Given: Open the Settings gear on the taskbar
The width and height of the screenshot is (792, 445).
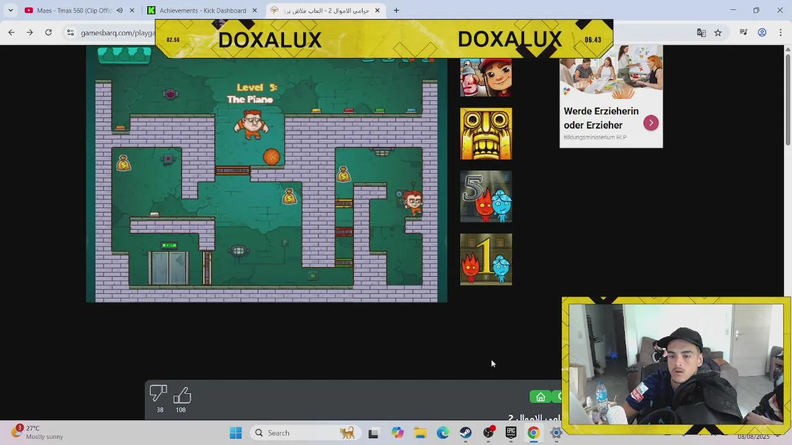Looking at the screenshot, I should coord(556,433).
